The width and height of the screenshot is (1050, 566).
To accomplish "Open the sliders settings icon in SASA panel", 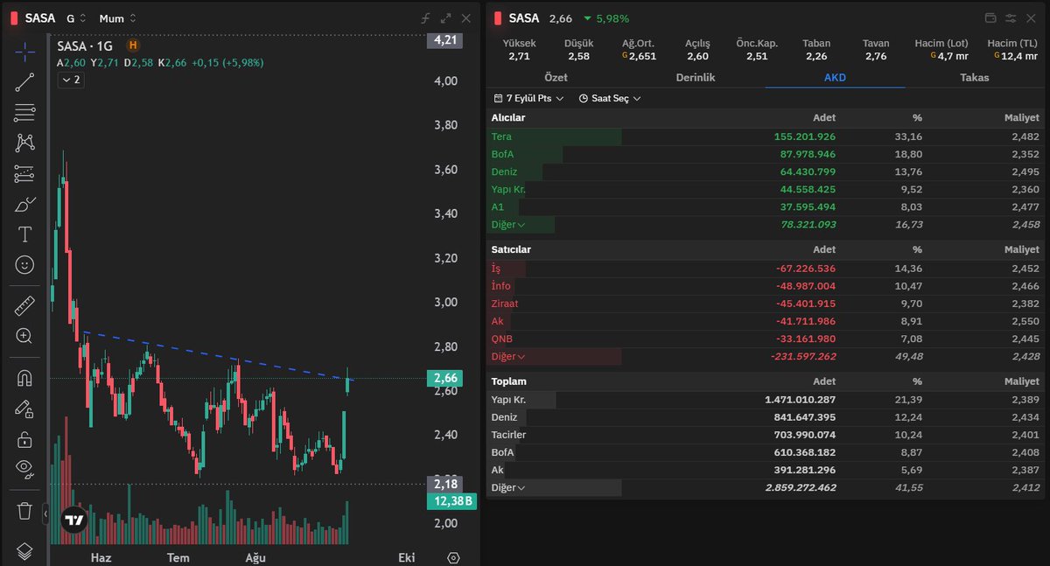I will (x=1011, y=17).
